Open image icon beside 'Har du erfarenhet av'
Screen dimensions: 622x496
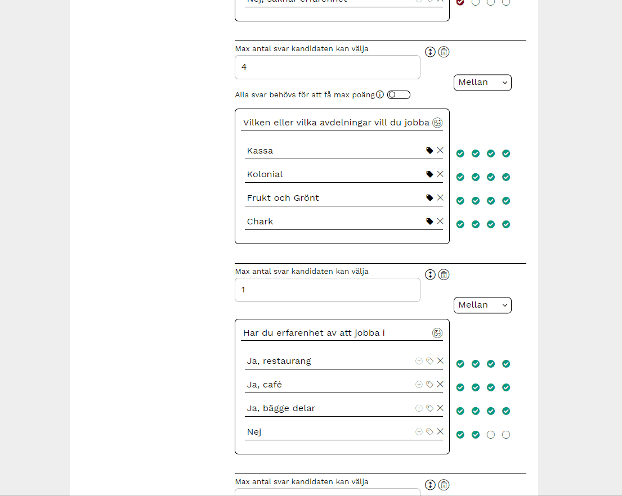point(437,333)
